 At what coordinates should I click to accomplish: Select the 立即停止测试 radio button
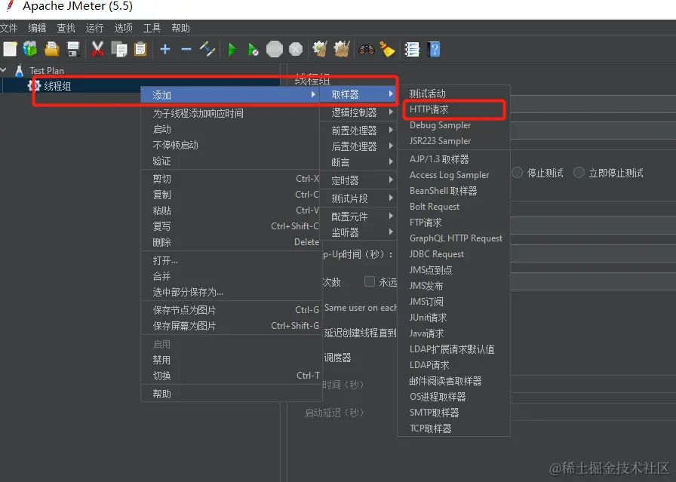(579, 173)
